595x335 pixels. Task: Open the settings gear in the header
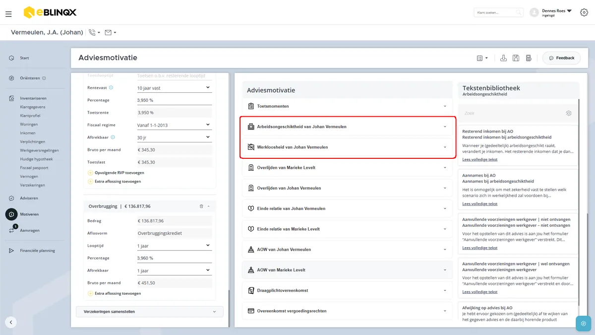coord(584,12)
